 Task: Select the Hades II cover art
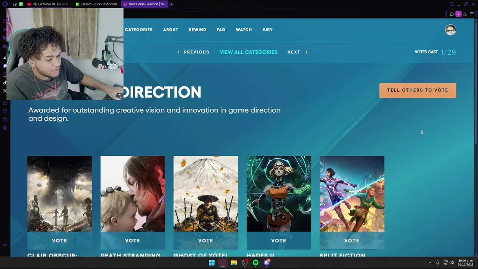279,194
